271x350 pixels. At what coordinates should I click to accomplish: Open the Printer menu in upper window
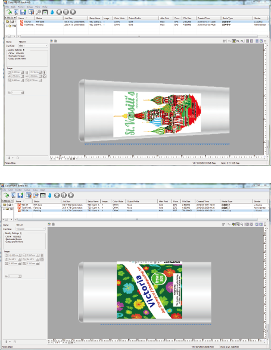click(x=21, y=7)
